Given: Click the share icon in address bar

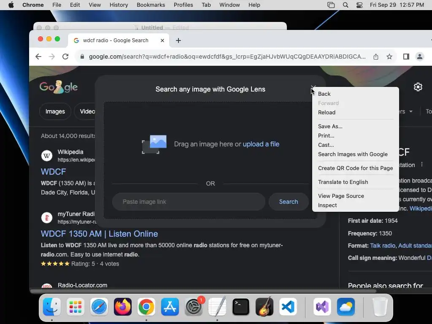Looking at the screenshot, I should coord(376,57).
